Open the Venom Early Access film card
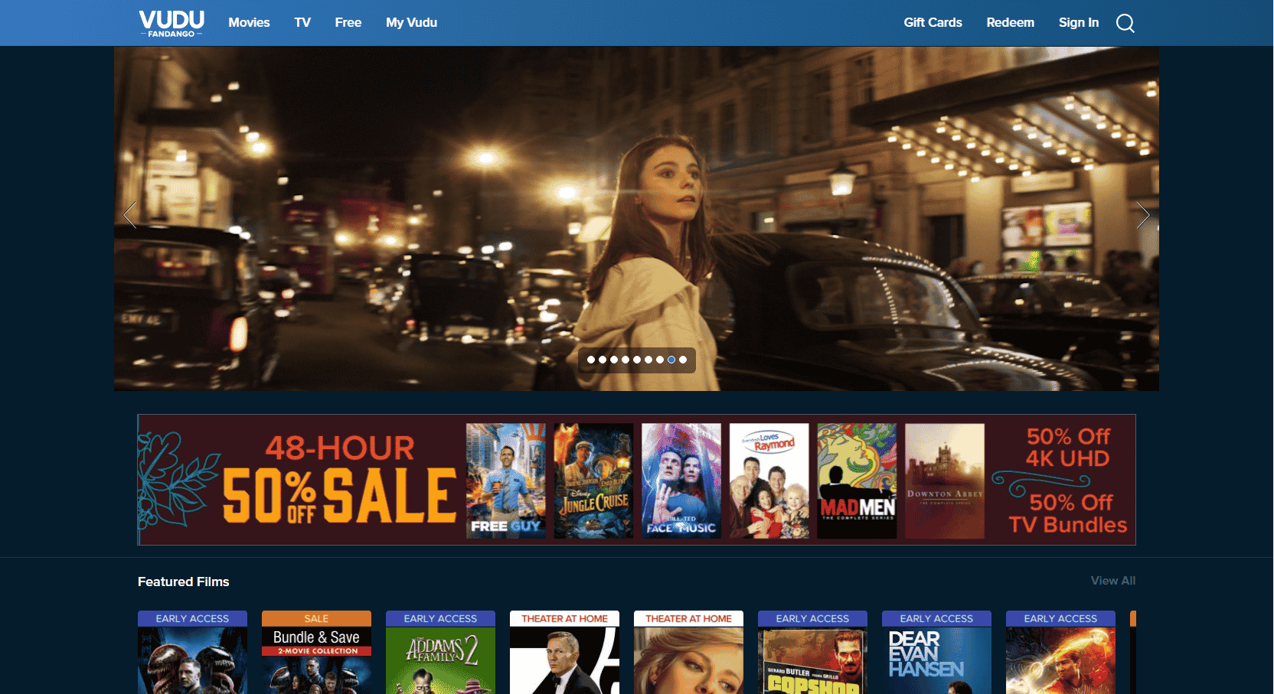Screen dimensions: 1274x694 coord(192,653)
